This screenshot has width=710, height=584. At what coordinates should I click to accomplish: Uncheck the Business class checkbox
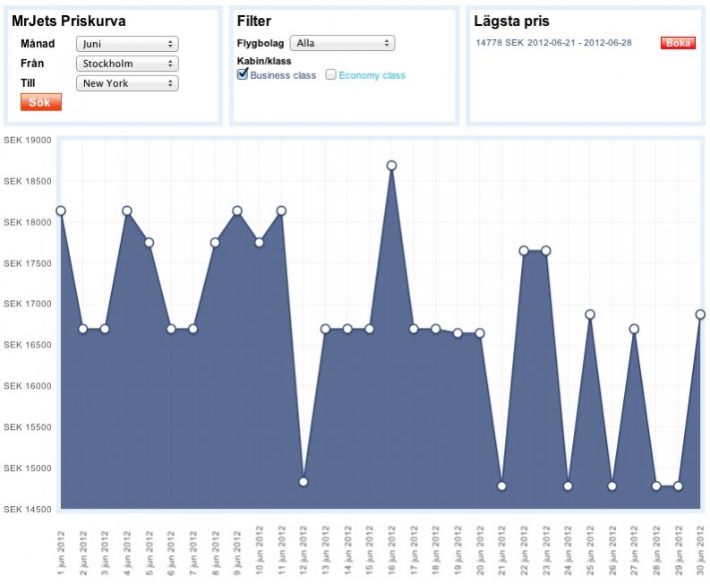click(x=242, y=75)
